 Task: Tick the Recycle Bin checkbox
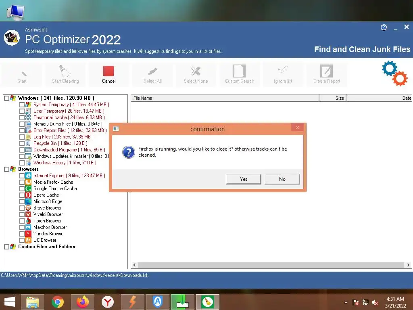22,143
